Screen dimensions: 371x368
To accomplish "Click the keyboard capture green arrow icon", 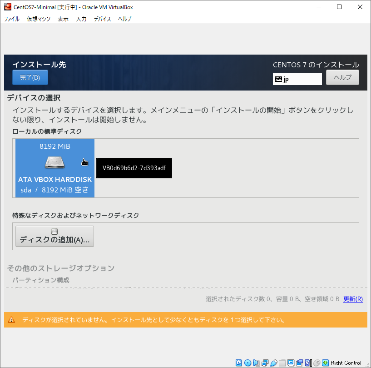I will click(325, 363).
